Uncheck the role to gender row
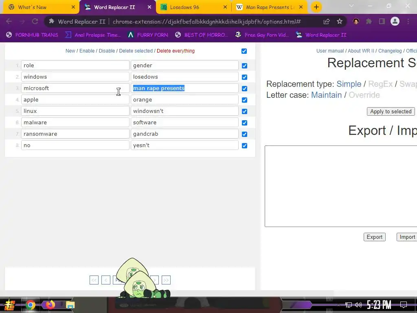The width and height of the screenshot is (417, 313). click(244, 66)
